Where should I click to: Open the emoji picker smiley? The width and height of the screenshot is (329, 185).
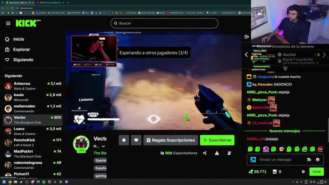click(318, 160)
